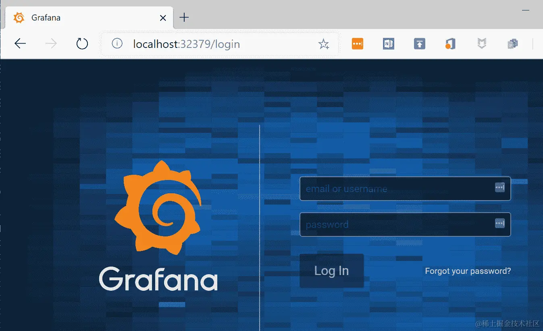Screen dimensions: 543x331
Task: Click the stacked documents extension icon
Action: (x=513, y=44)
